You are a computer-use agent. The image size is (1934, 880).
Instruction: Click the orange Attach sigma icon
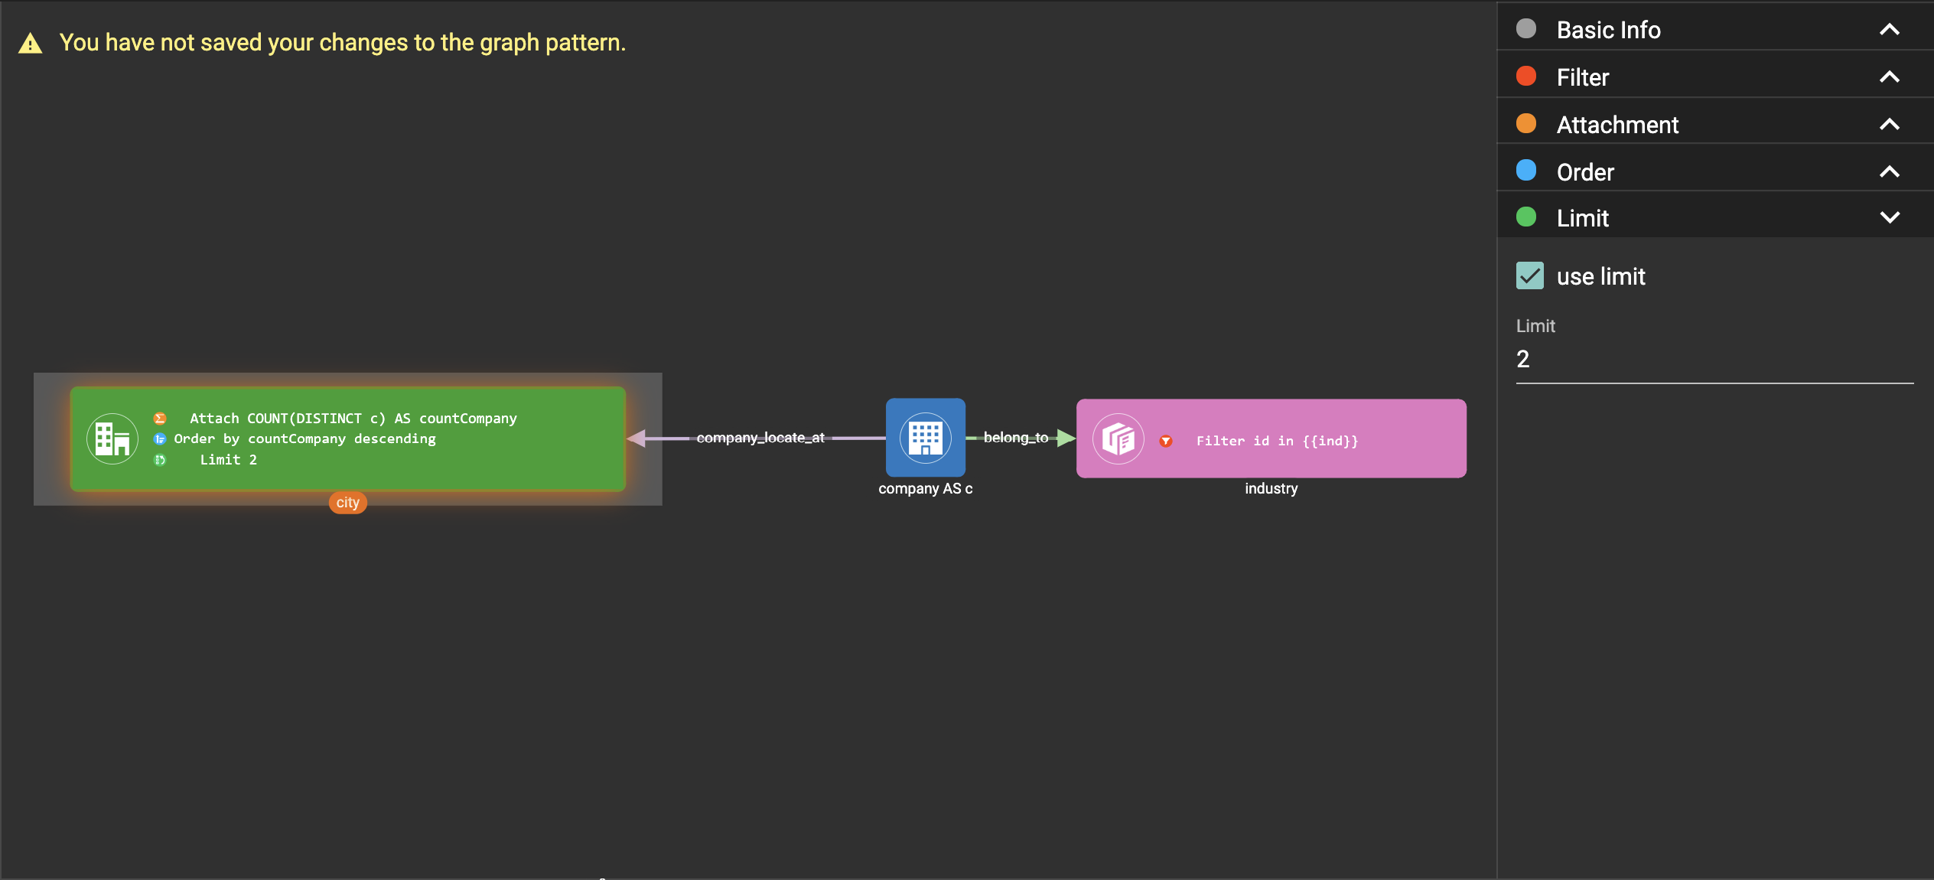[160, 419]
